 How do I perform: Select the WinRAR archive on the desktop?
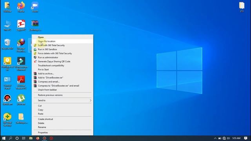(35, 25)
